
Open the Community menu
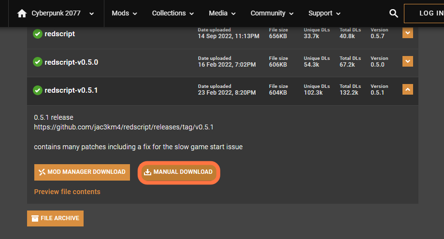[272, 14]
